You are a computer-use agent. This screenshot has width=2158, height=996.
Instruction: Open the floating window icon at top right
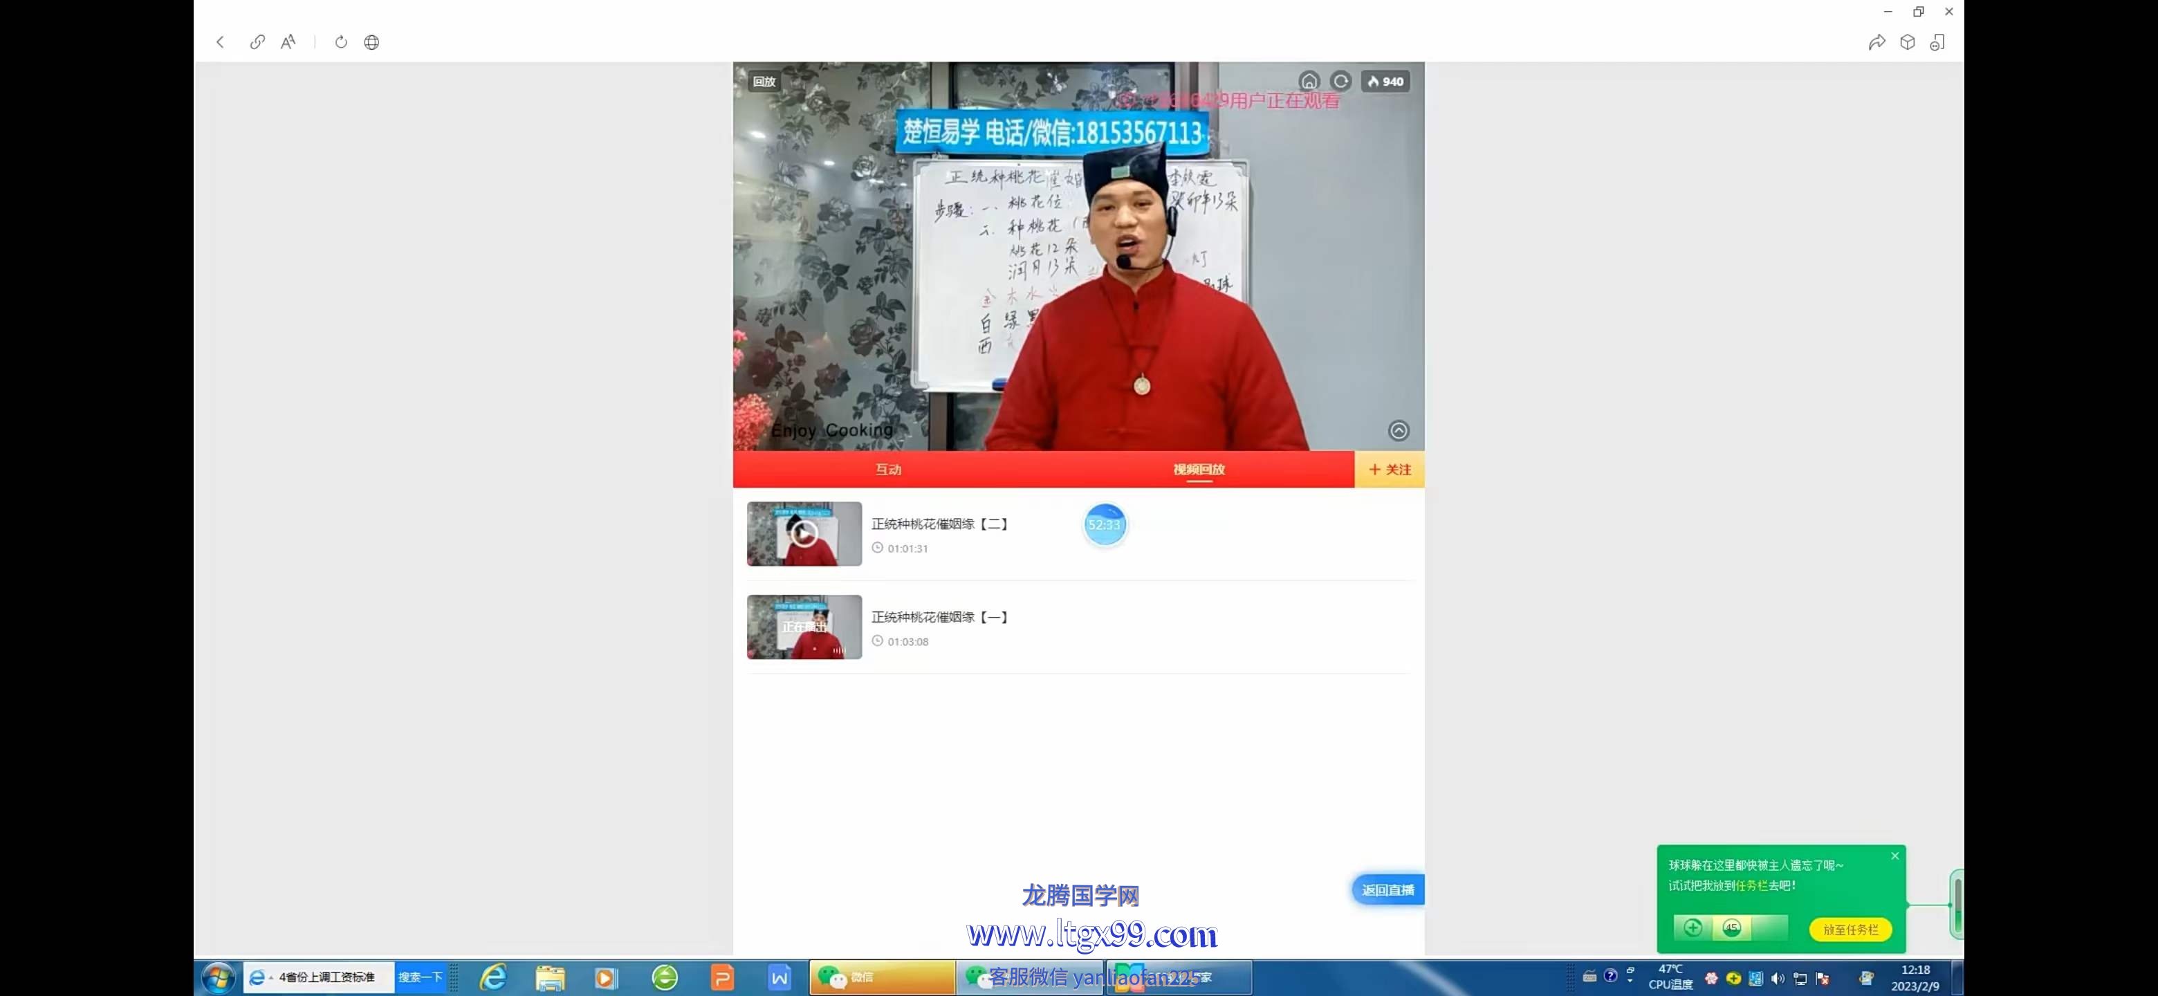click(1937, 42)
